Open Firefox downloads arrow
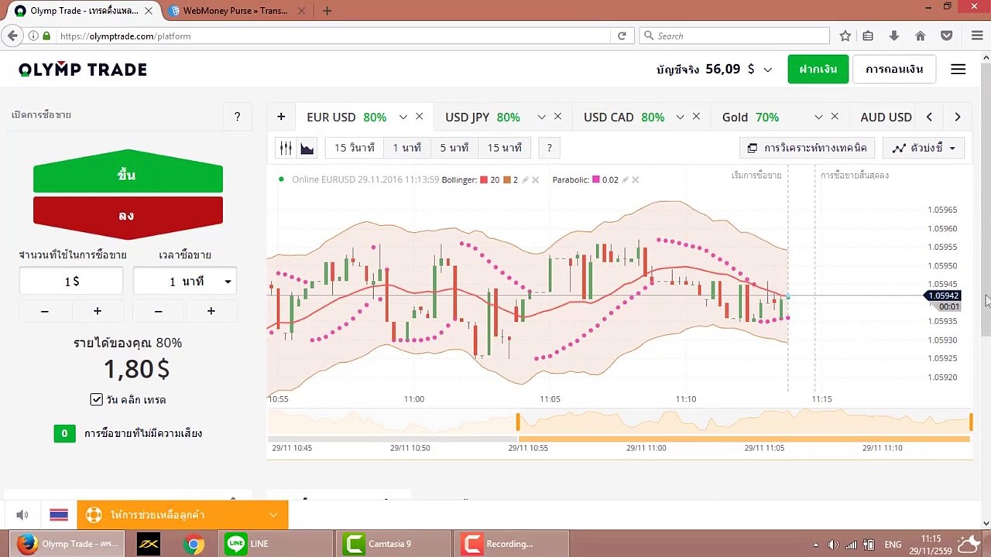Viewport: 991px width, 557px height. click(894, 36)
